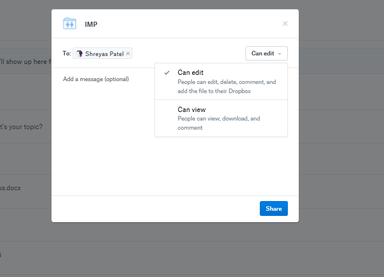Click the shared folder icon beside IMP
Viewport: 384px width, 277px height.
click(x=69, y=24)
